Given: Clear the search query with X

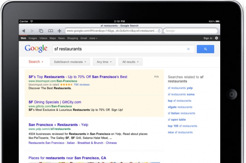Looking at the screenshot, I should click(188, 49).
